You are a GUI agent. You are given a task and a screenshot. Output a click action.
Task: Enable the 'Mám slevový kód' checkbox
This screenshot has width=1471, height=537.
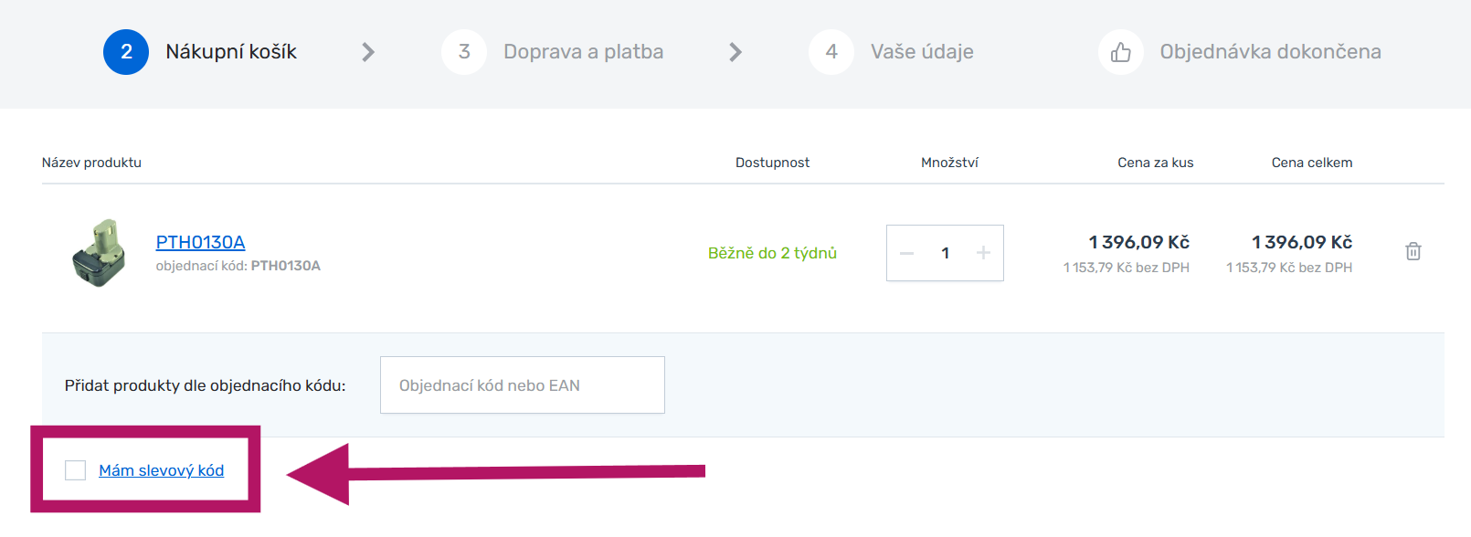pos(76,470)
